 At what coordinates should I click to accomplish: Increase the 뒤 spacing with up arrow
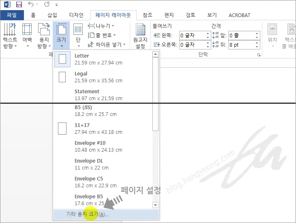tap(257, 43)
